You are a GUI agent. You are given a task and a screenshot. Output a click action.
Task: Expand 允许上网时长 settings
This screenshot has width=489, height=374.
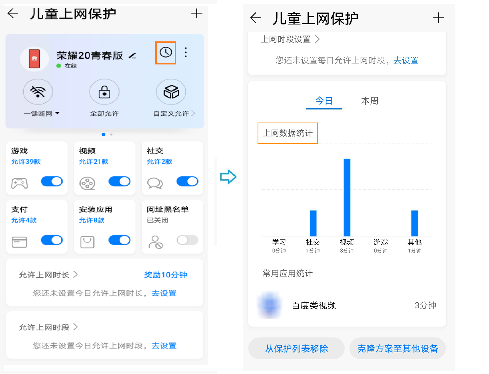point(48,275)
